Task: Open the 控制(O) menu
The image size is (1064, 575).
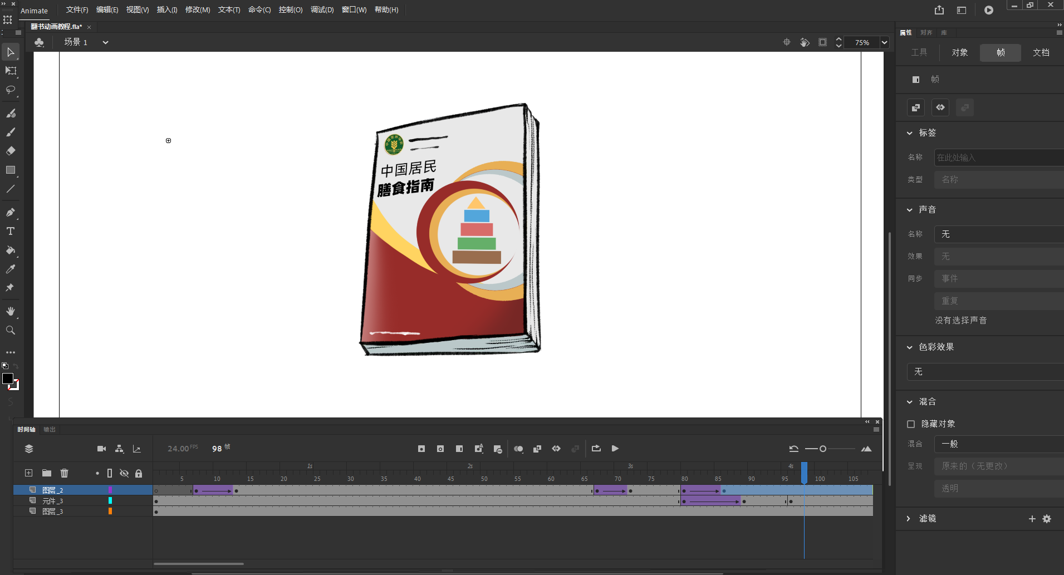Action: 291,10
